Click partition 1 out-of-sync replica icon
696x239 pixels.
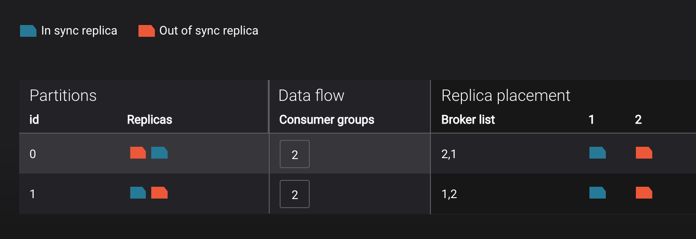[159, 193]
